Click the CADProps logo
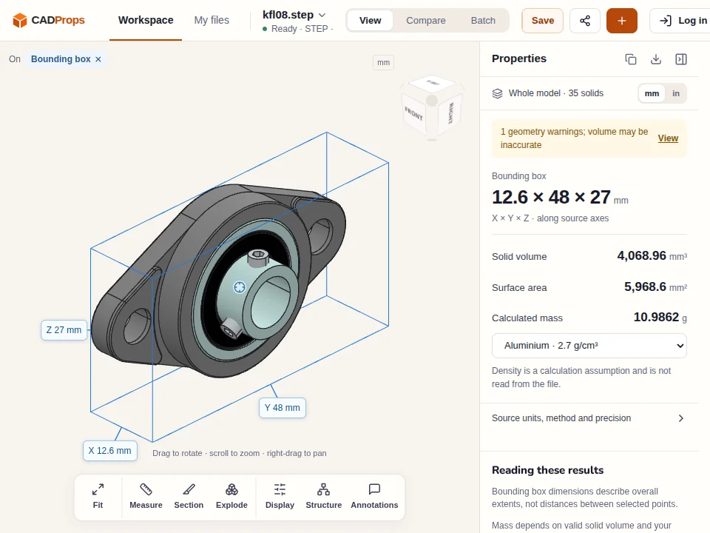The height and width of the screenshot is (533, 710). (x=49, y=21)
